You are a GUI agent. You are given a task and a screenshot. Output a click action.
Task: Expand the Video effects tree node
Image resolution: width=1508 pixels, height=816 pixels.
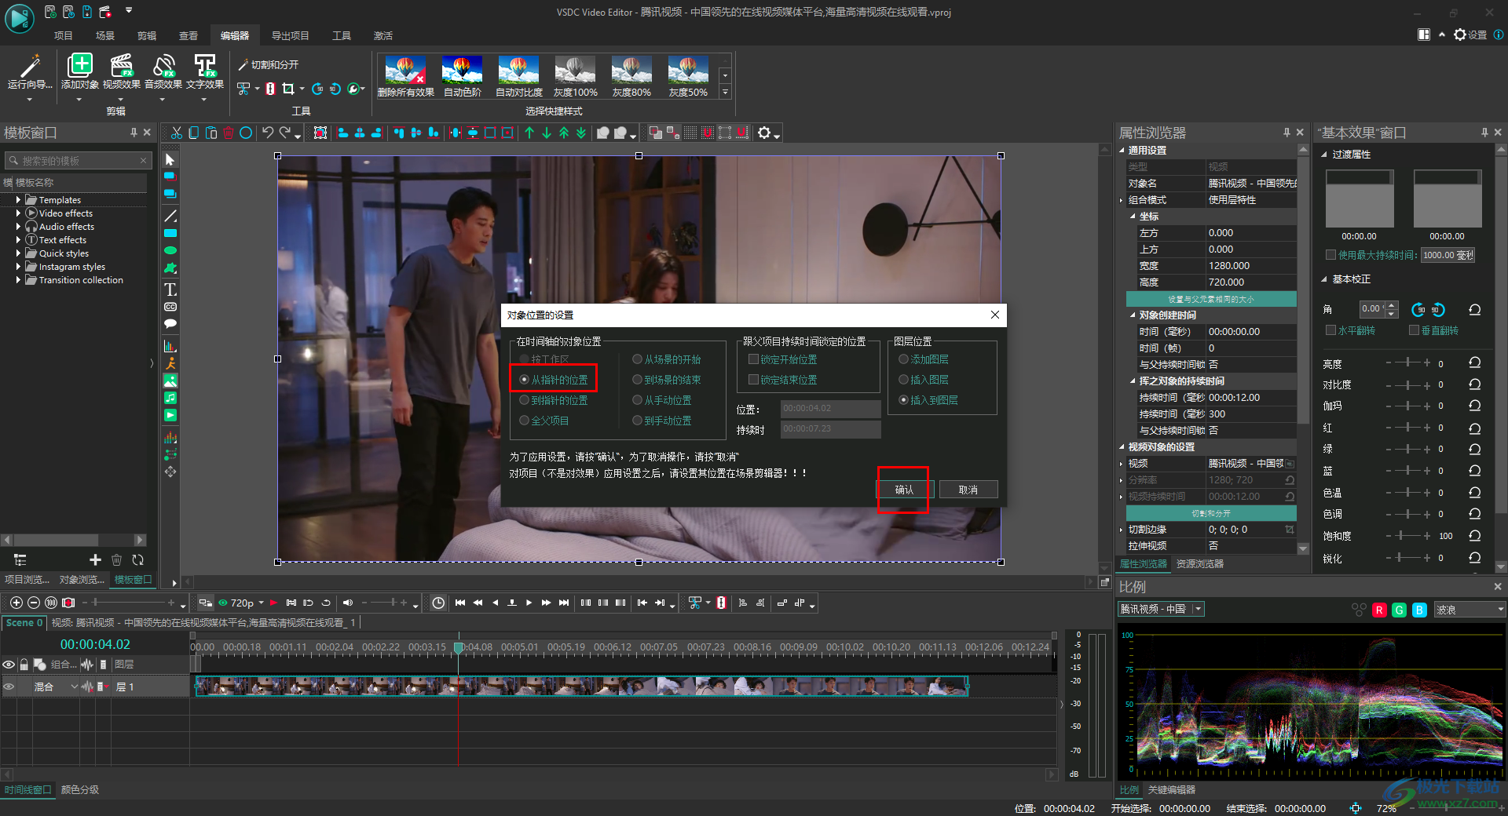click(x=18, y=213)
